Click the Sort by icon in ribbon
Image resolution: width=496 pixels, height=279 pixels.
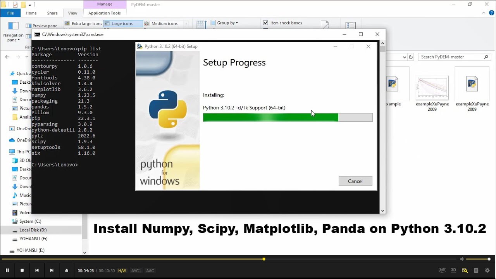click(201, 24)
